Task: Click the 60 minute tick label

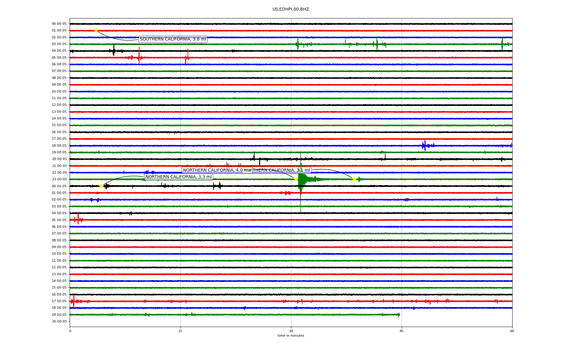Action: 512,331
